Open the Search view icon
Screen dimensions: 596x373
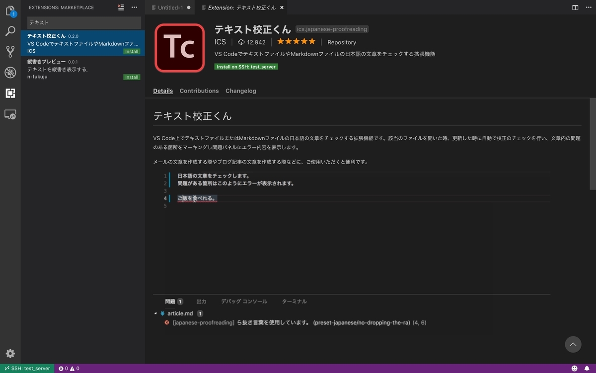(x=10, y=31)
